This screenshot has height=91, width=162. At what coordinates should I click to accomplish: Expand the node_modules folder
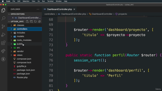[x=11, y=40]
